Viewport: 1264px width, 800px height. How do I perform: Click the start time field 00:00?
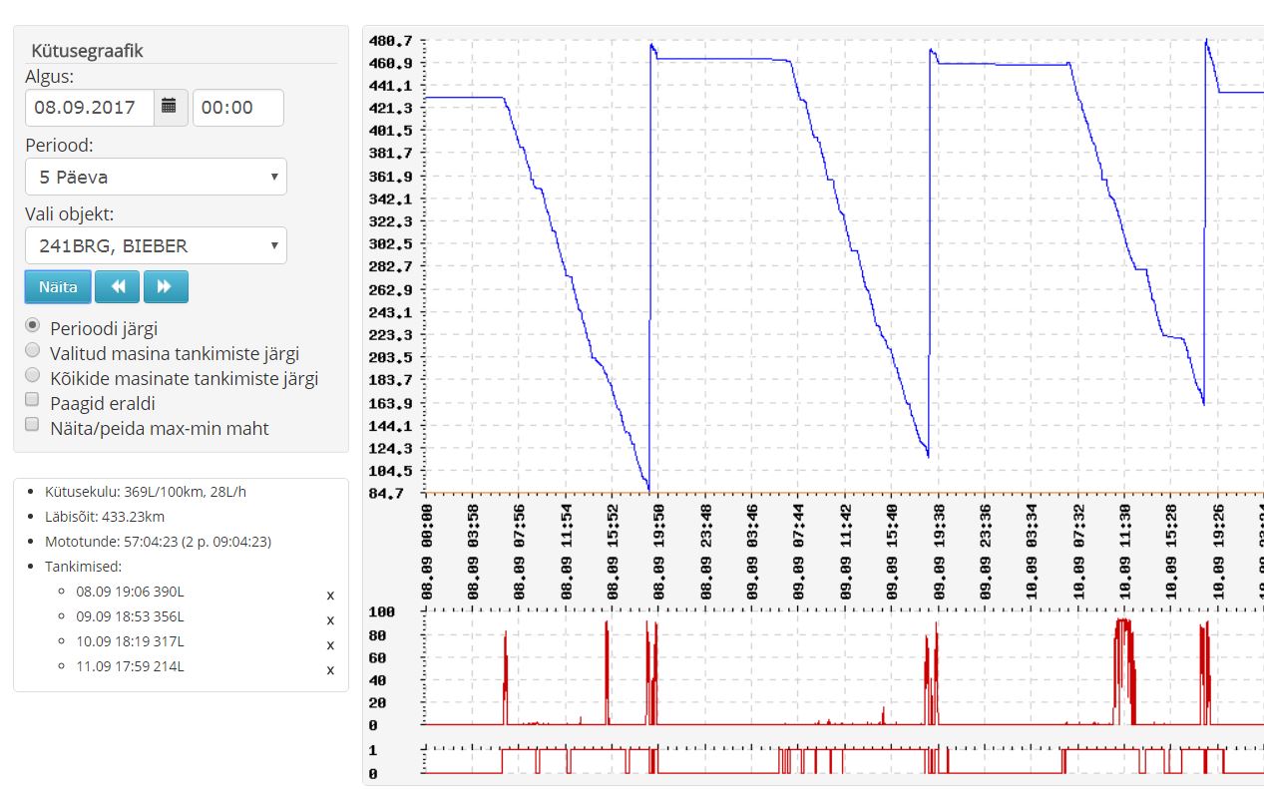click(237, 108)
